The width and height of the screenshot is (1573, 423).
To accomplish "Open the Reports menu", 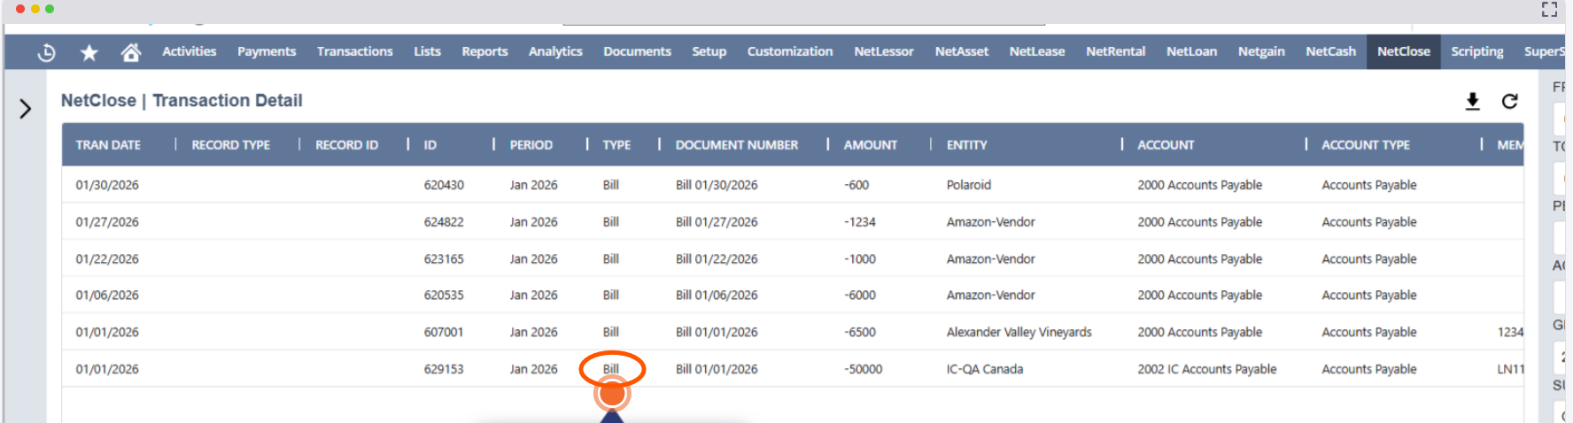I will pyautogui.click(x=484, y=51).
